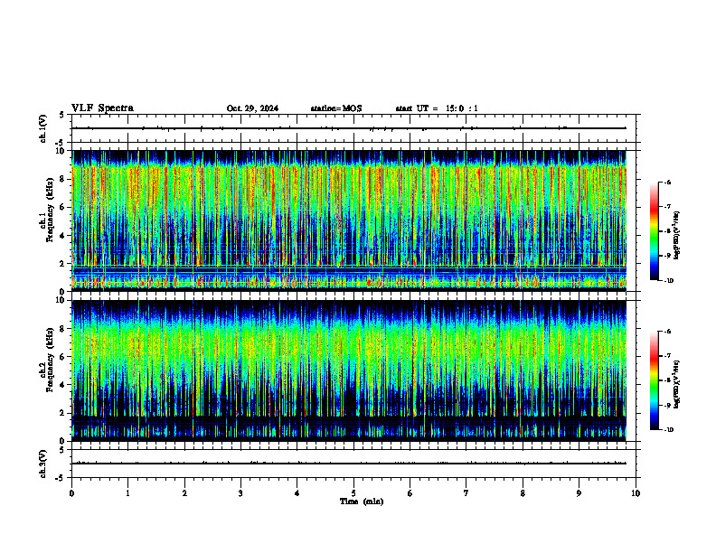716x553 pixels.
Task: Click the ch.2 colorbar log(PSD) unit label
Action: coord(677,384)
